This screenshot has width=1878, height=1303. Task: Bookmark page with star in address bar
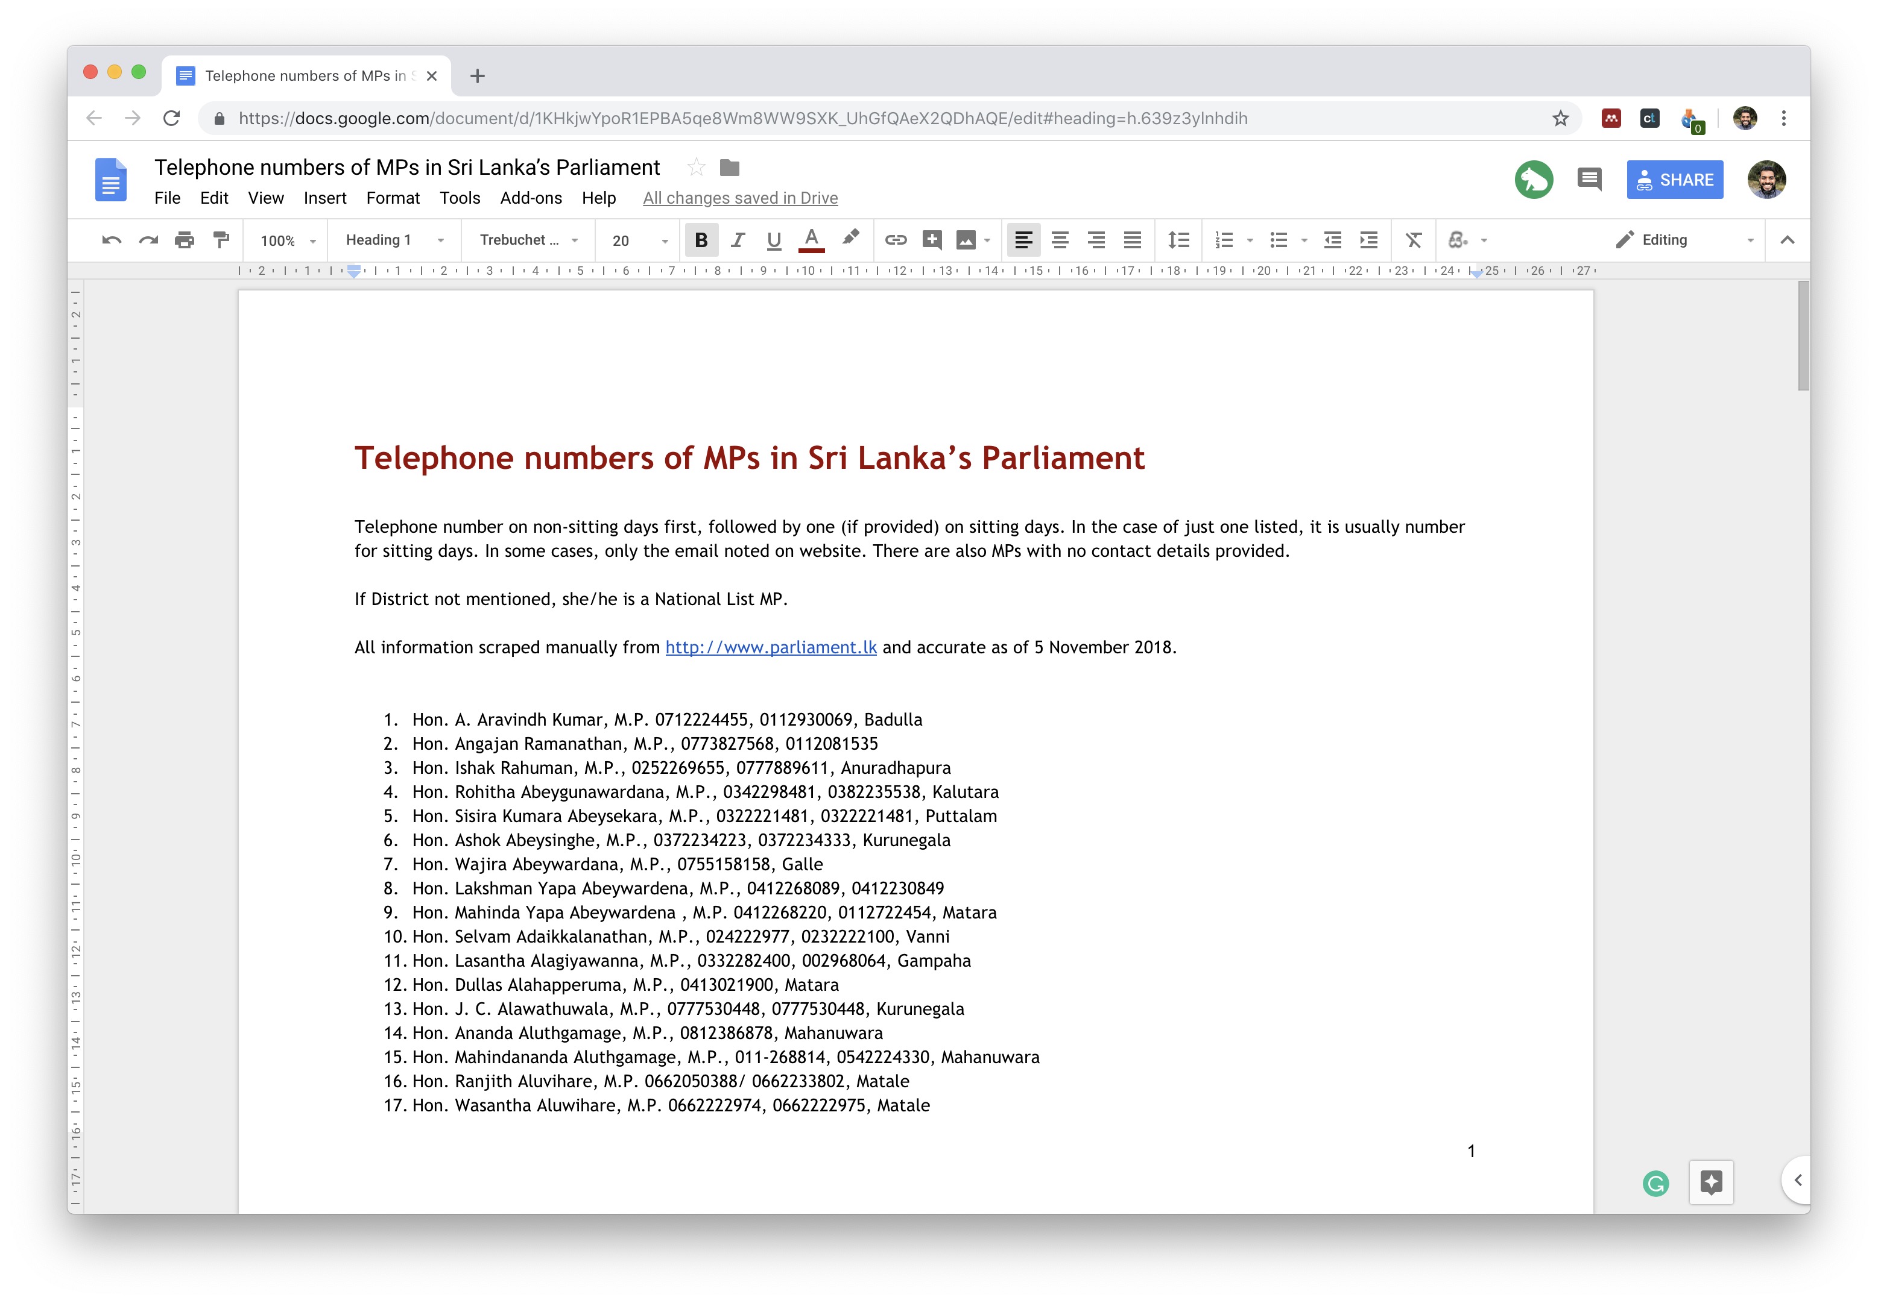click(1560, 118)
